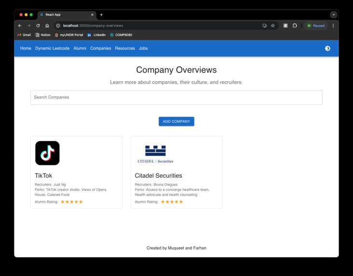Open COMP6080 bookmark
This screenshot has height=276, width=353.
coord(121,35)
